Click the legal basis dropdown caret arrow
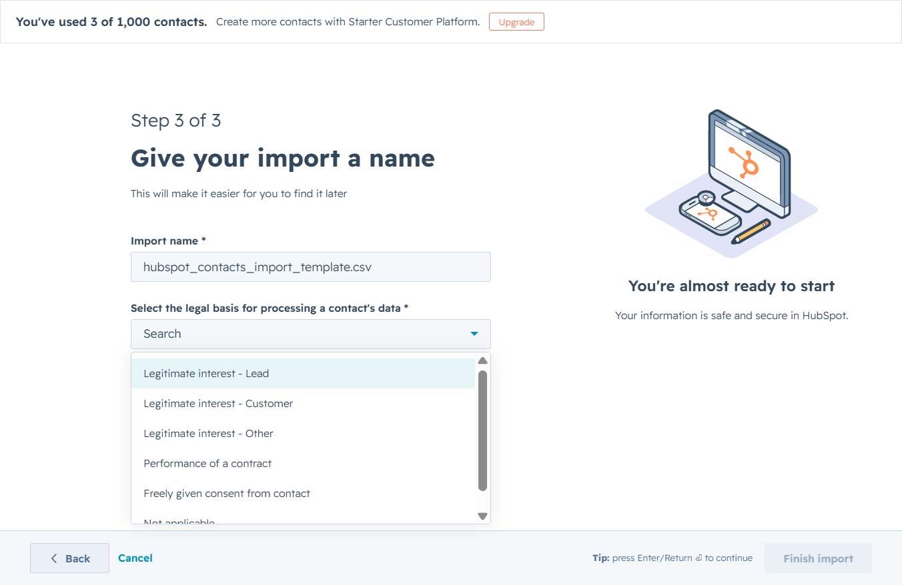The height and width of the screenshot is (585, 902). click(474, 334)
